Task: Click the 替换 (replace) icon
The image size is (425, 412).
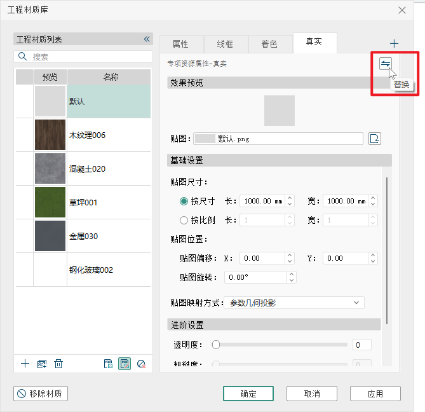Action: click(x=386, y=64)
